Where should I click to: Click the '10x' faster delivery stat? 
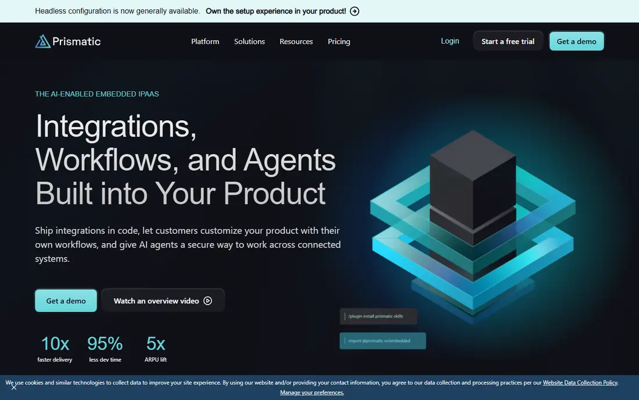[x=55, y=344]
